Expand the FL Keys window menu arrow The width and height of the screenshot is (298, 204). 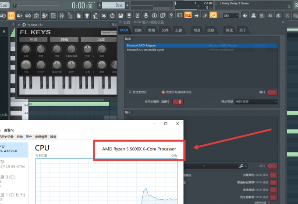pyautogui.click(x=19, y=25)
